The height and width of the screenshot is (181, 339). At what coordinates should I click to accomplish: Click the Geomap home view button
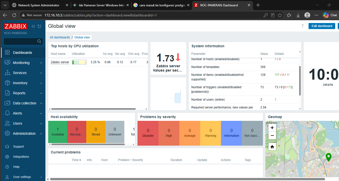tap(272, 147)
